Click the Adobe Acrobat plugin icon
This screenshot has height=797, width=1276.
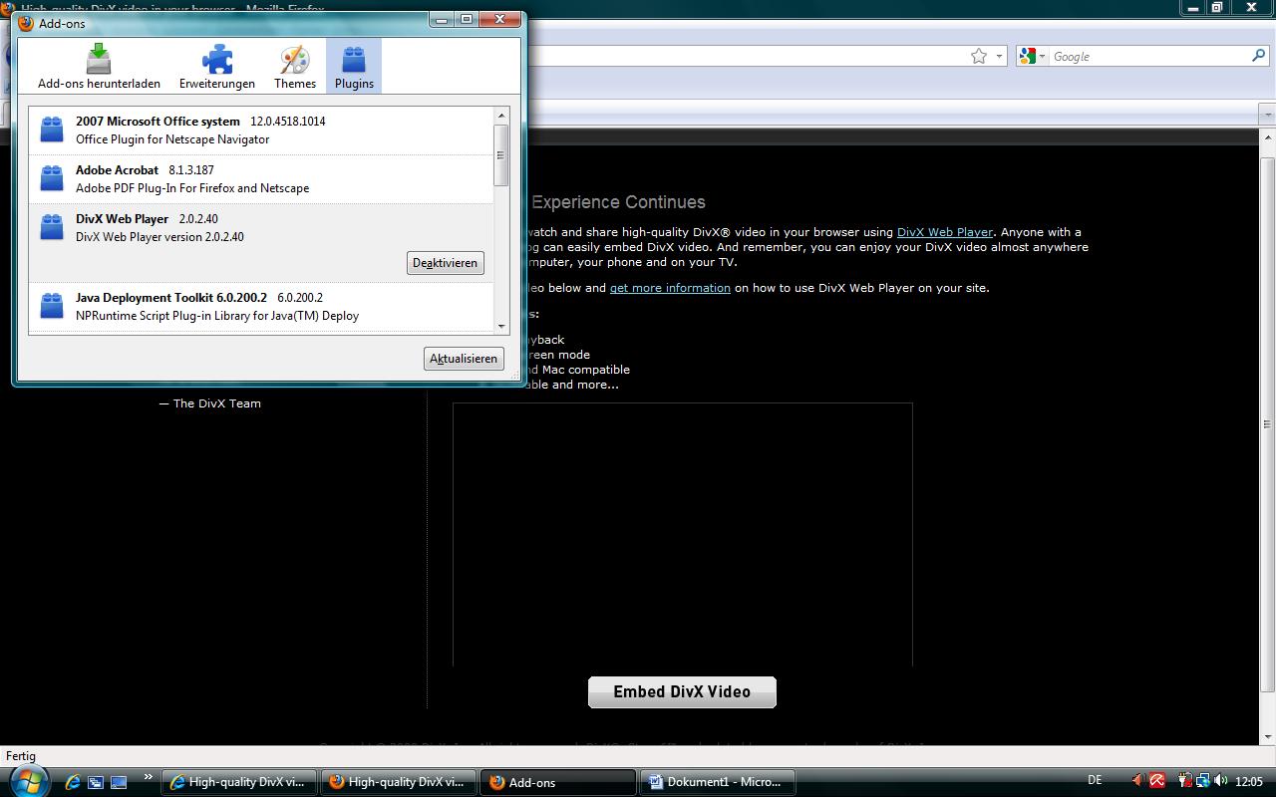click(52, 178)
